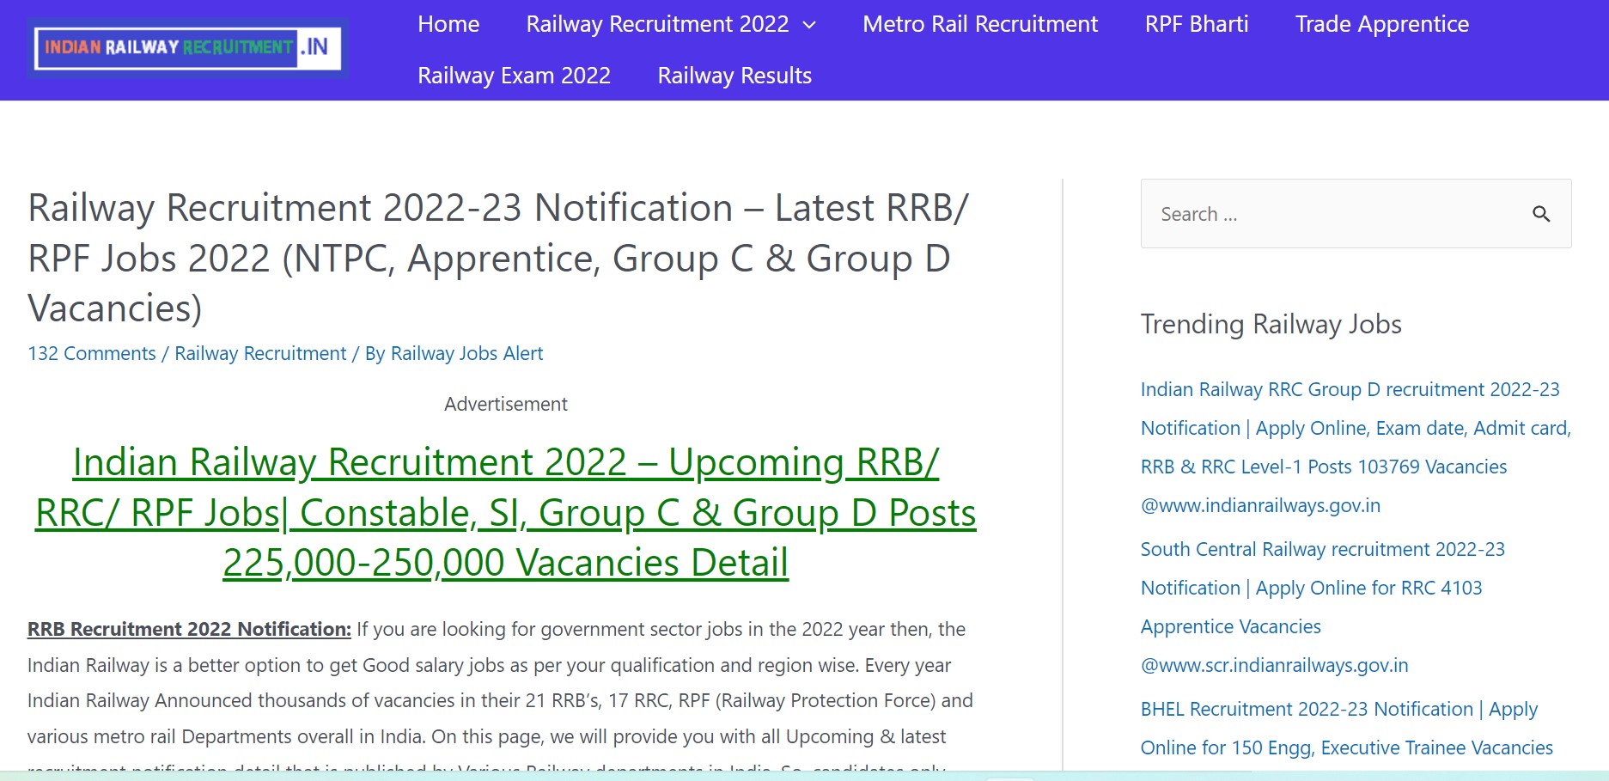
Task: Open South Central Railway recruitment 2022-23 link
Action: coord(1323,607)
